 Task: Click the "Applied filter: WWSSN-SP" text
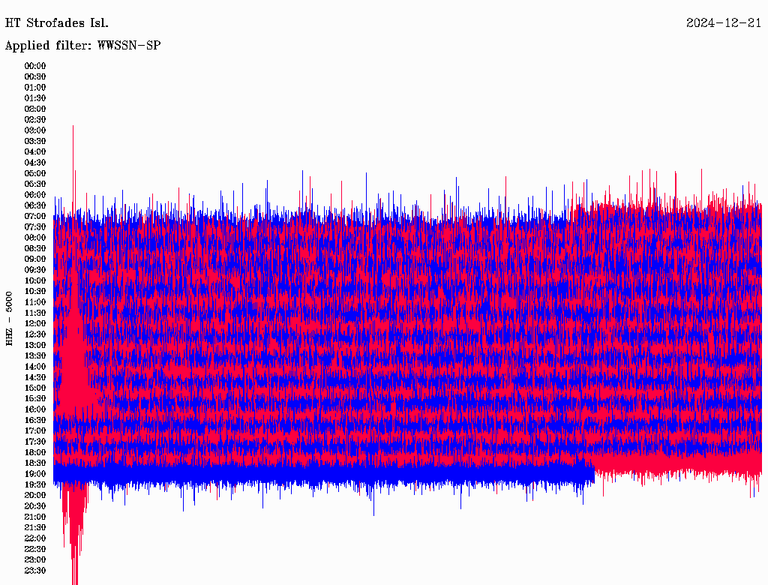click(82, 46)
